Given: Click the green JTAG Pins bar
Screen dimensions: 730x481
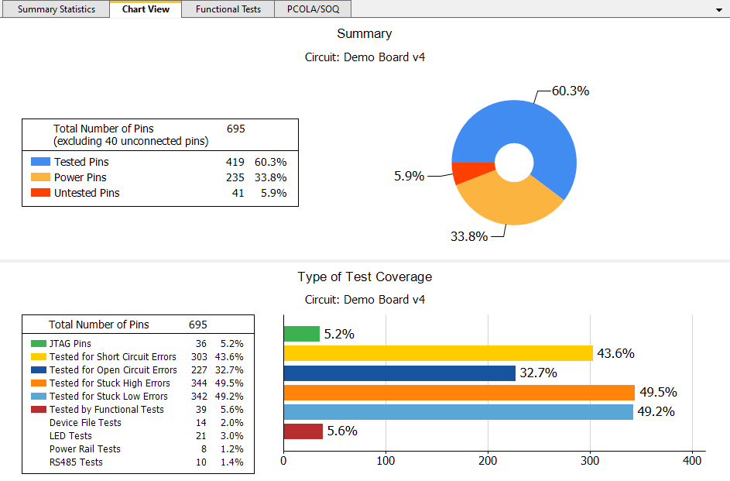Looking at the screenshot, I should click(301, 334).
